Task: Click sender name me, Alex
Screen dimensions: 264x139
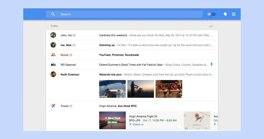Action: [x=66, y=45]
